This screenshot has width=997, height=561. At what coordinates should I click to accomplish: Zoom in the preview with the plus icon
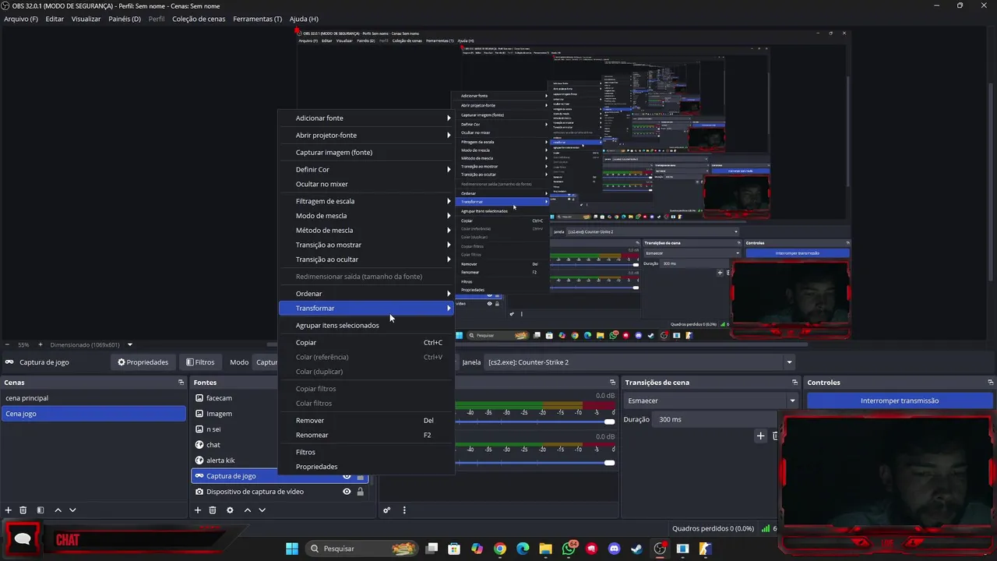[x=41, y=344]
